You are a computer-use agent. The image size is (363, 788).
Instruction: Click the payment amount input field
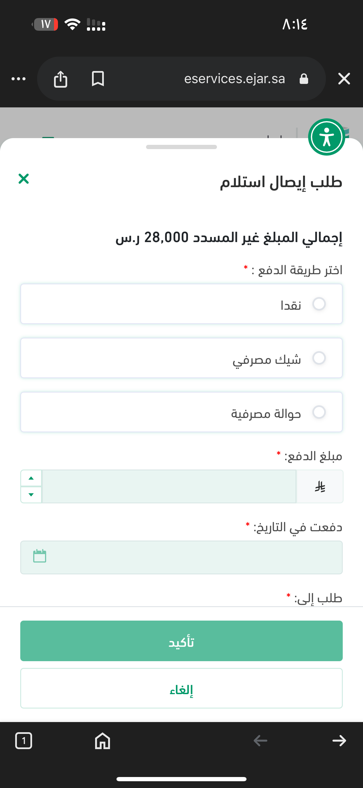(x=169, y=486)
